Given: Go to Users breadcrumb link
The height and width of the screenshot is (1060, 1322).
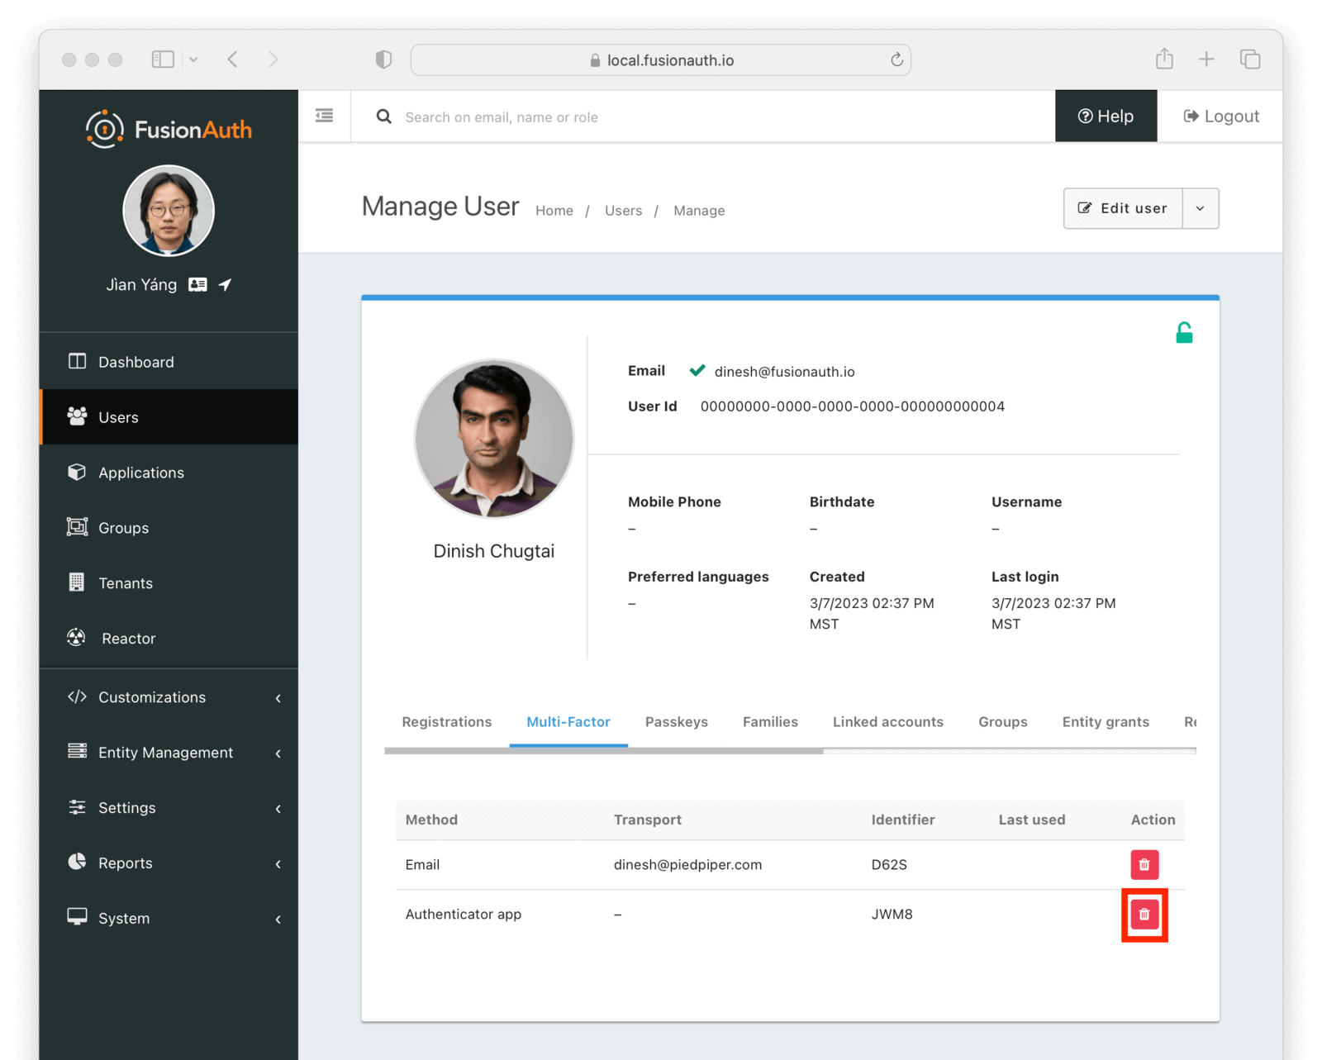Looking at the screenshot, I should (x=623, y=211).
